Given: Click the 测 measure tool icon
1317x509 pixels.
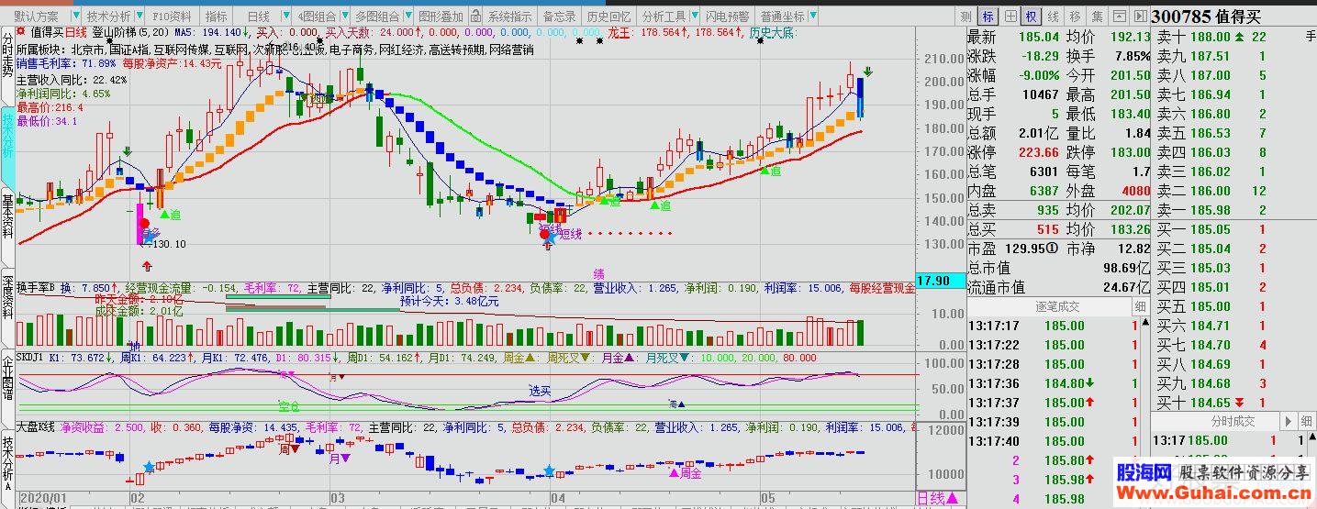Looking at the screenshot, I should click(965, 17).
